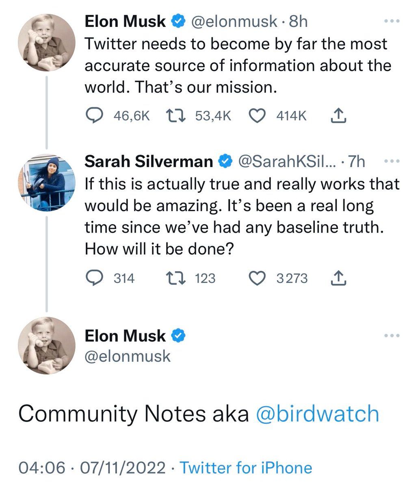Like Sarah Silverman's tweet
Viewport: 420px width, 488px height.
[x=257, y=278]
